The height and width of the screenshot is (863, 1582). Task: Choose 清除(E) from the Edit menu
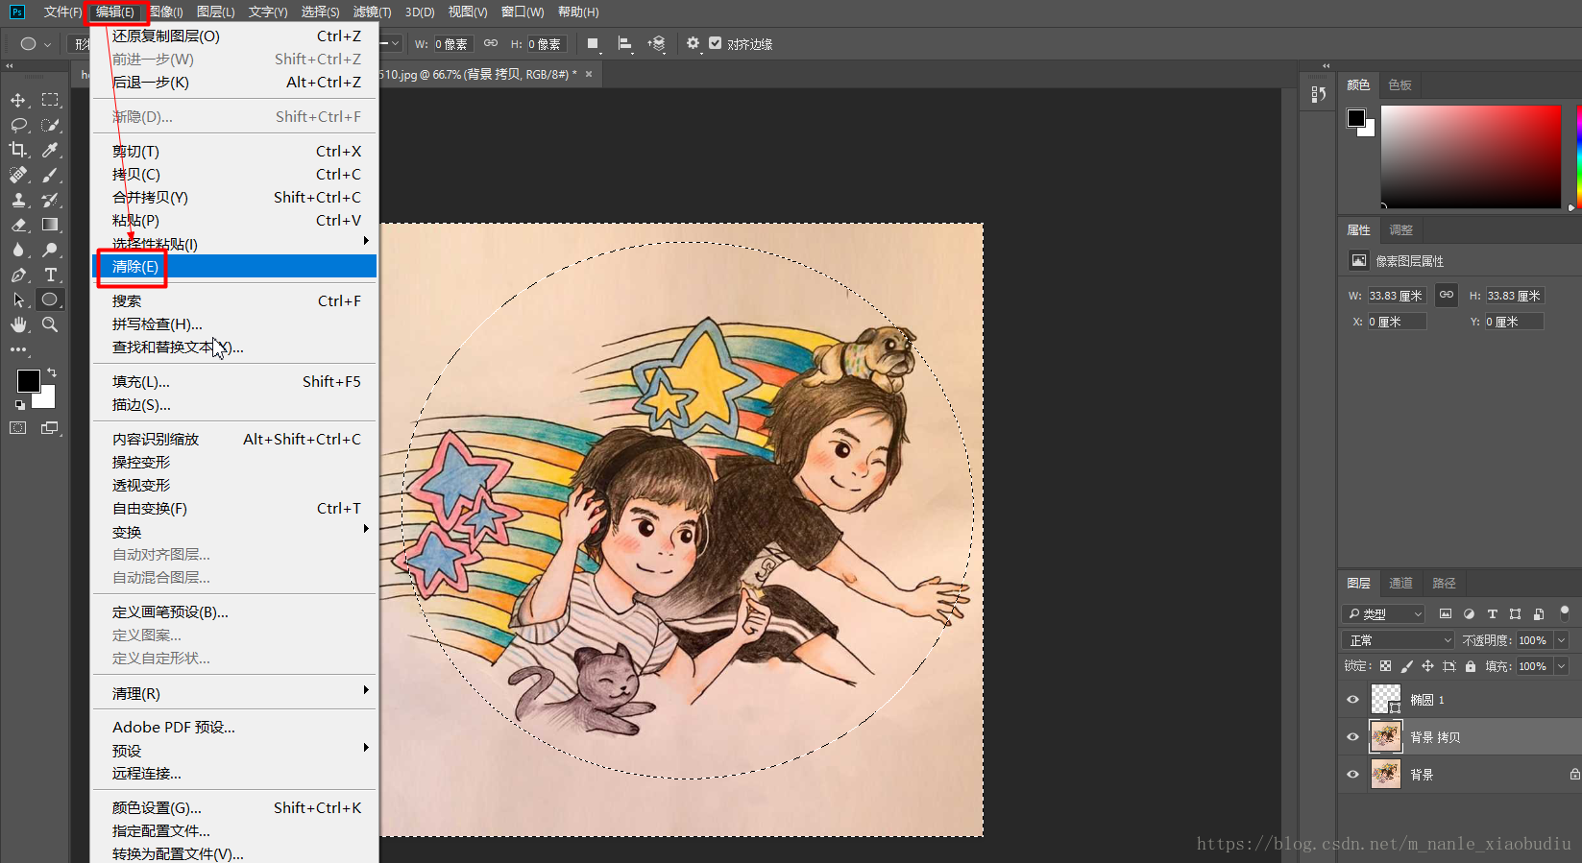pos(234,266)
